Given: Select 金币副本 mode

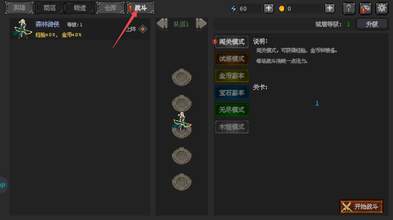Looking at the screenshot, I should tap(232, 76).
